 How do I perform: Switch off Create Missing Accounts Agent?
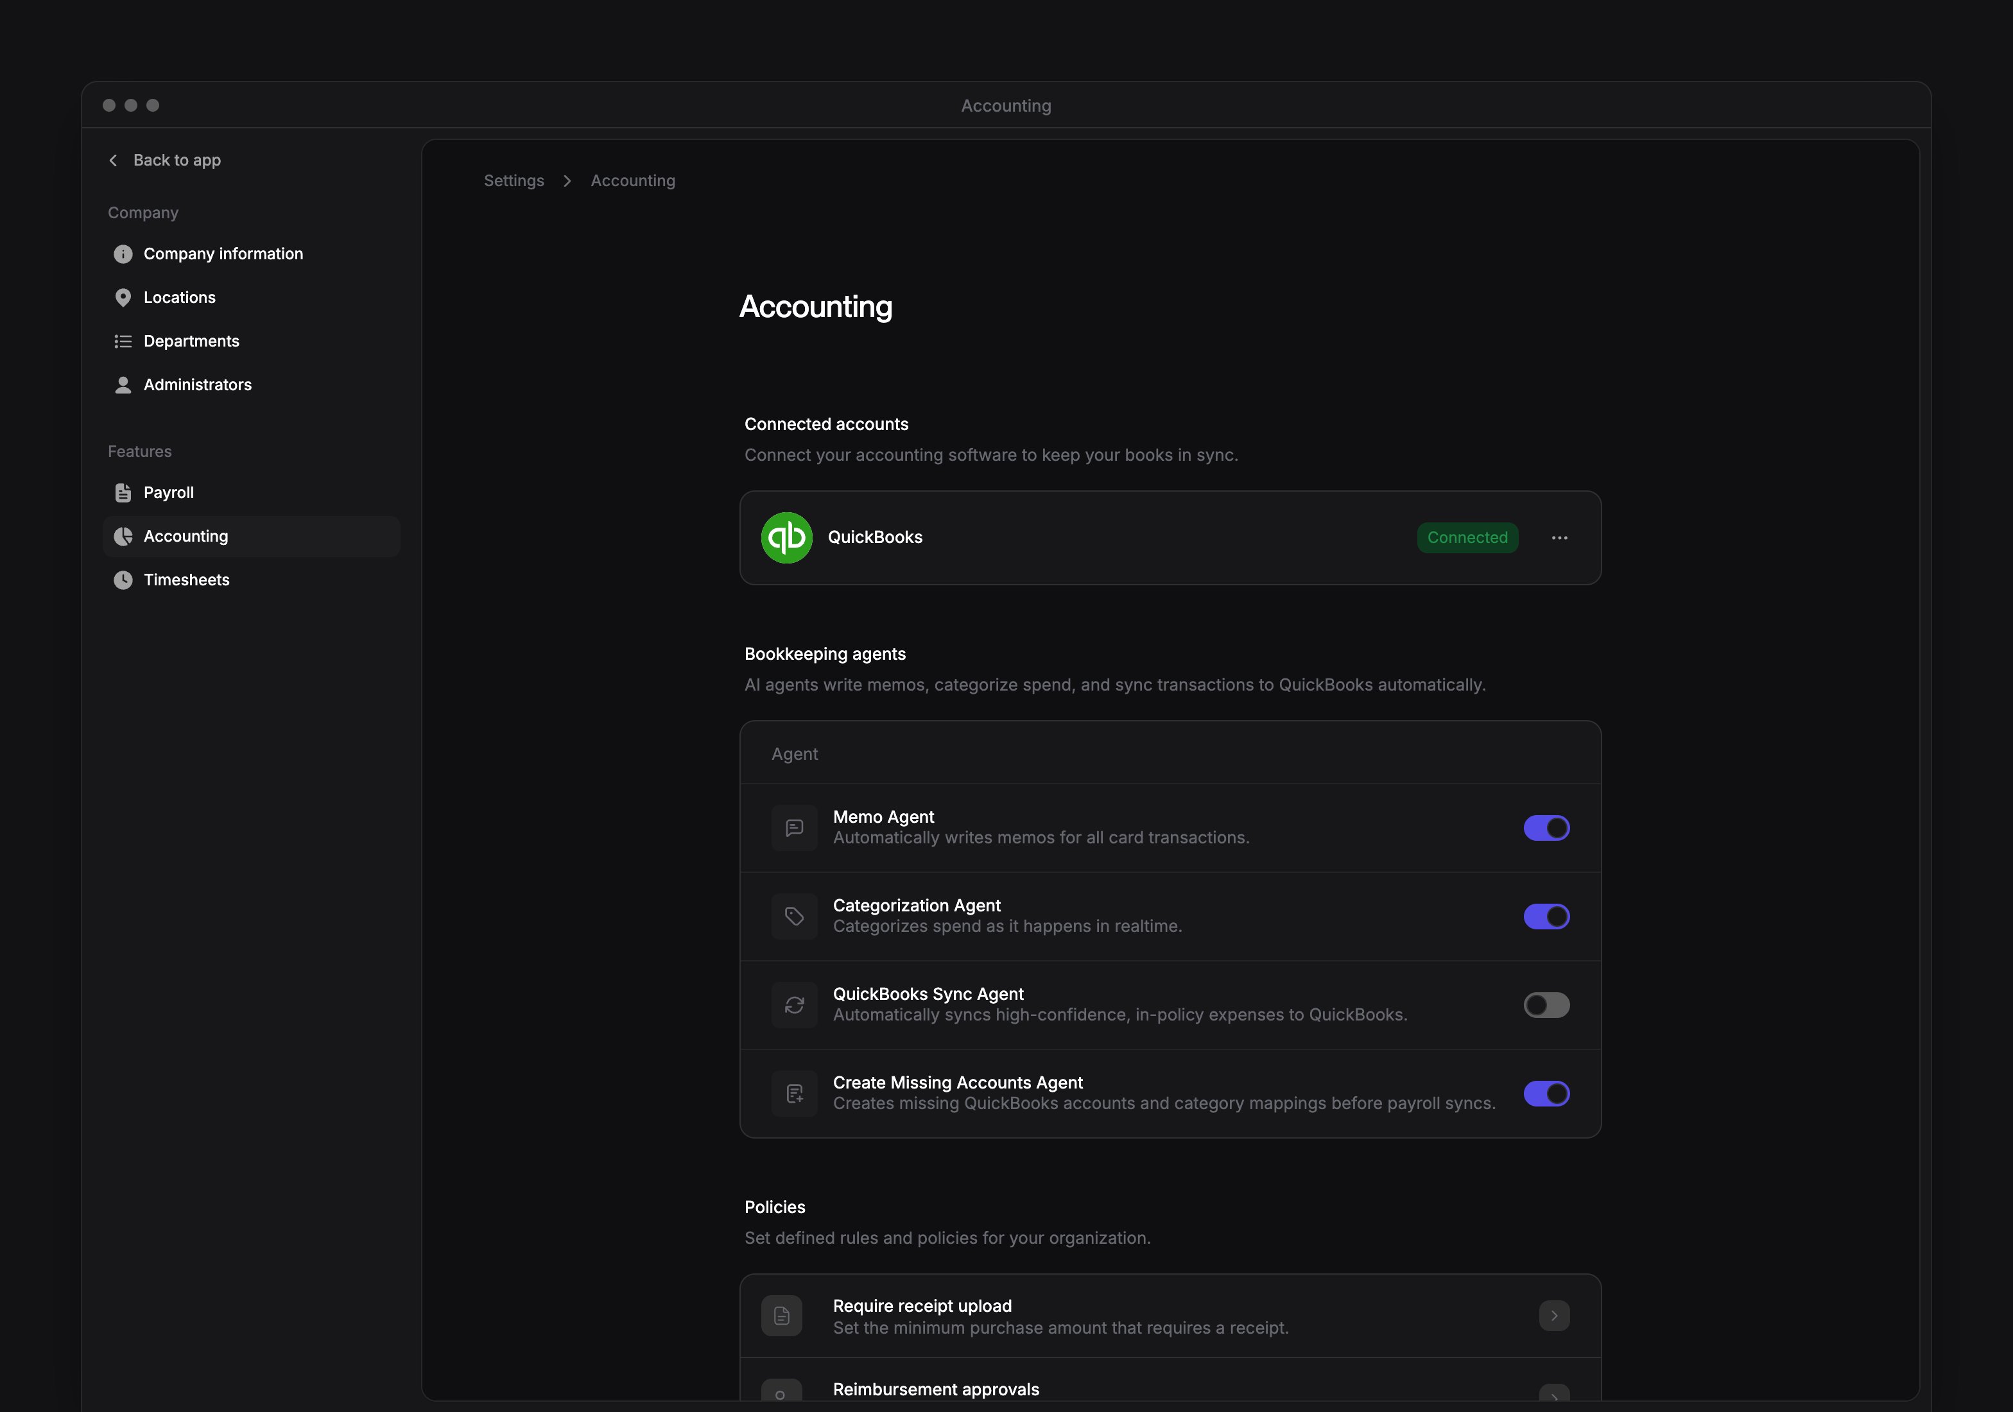1546,1093
